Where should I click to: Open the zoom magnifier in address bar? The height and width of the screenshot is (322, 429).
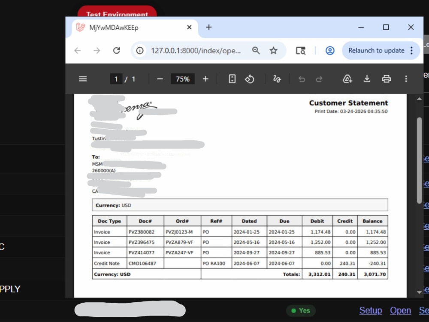click(256, 50)
